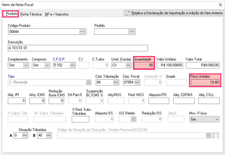Click Replica a Declaração de Importação button
This screenshot has height=156, width=227.
click(x=174, y=13)
